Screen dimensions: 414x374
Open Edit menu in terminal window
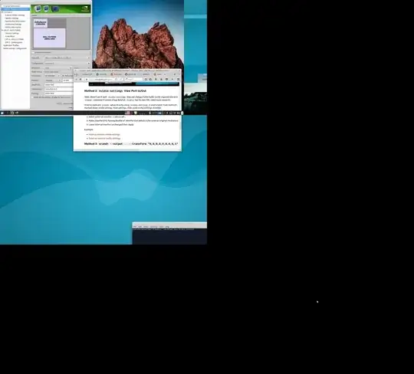tap(140, 227)
